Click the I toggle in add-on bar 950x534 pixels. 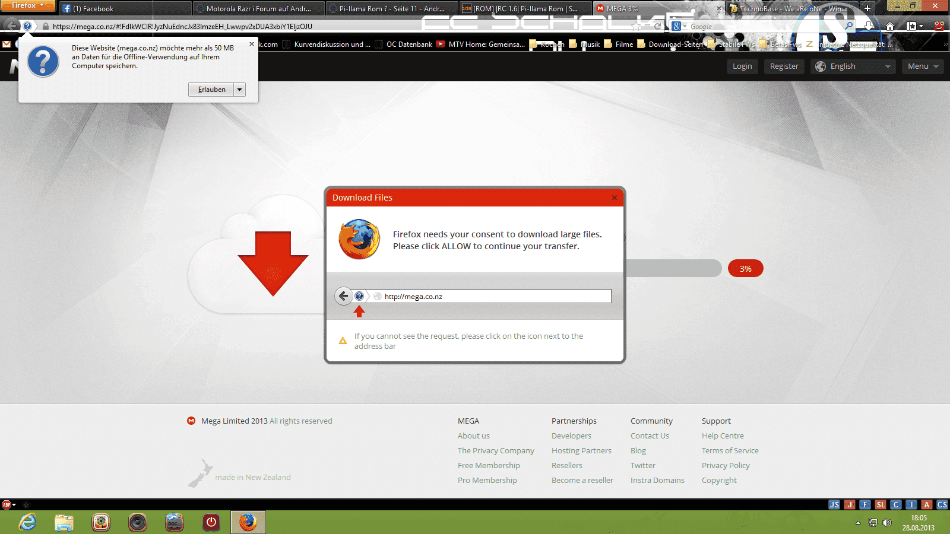tap(911, 505)
